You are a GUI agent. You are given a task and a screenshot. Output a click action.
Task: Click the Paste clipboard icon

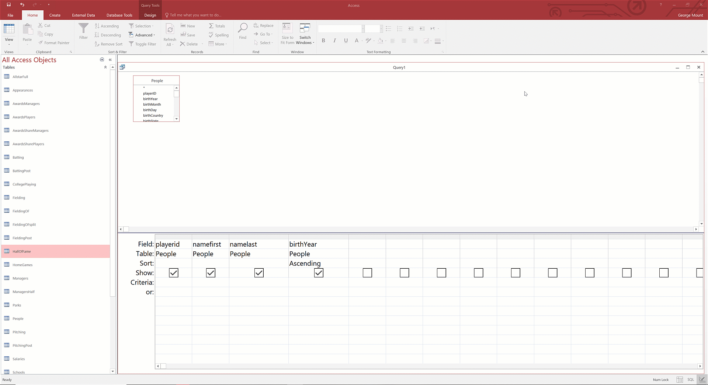[x=27, y=29]
